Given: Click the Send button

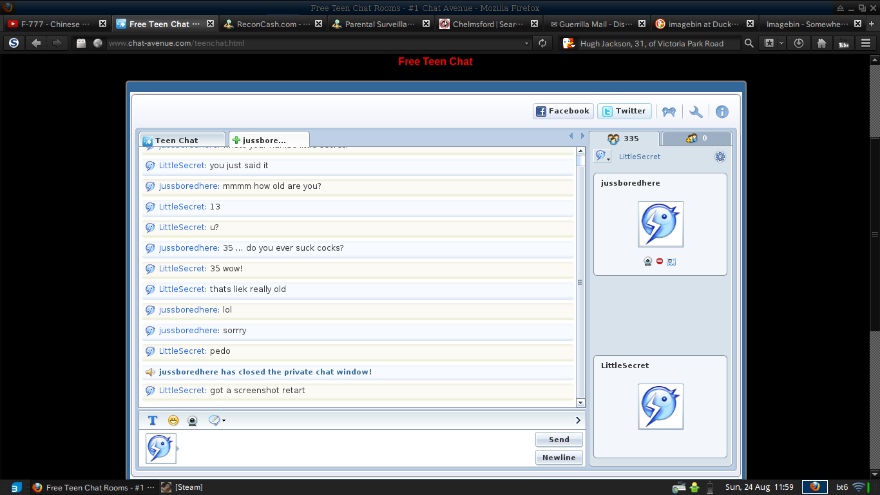Looking at the screenshot, I should [x=559, y=440].
